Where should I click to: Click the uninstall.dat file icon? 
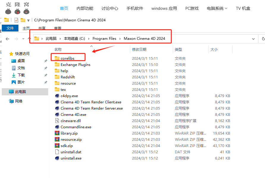tap(57, 152)
